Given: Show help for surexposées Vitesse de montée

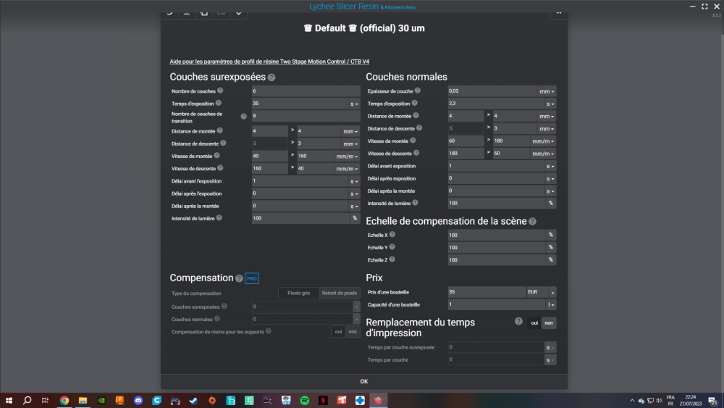Looking at the screenshot, I should tap(216, 156).
